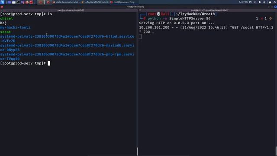Click 'Serving HTTP on 0.0.0.0 port 80' line
The image size is (277, 156).
[177, 23]
